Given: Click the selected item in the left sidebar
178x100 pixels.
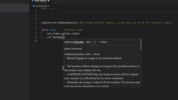Looking at the screenshot, I should [x=15, y=8].
